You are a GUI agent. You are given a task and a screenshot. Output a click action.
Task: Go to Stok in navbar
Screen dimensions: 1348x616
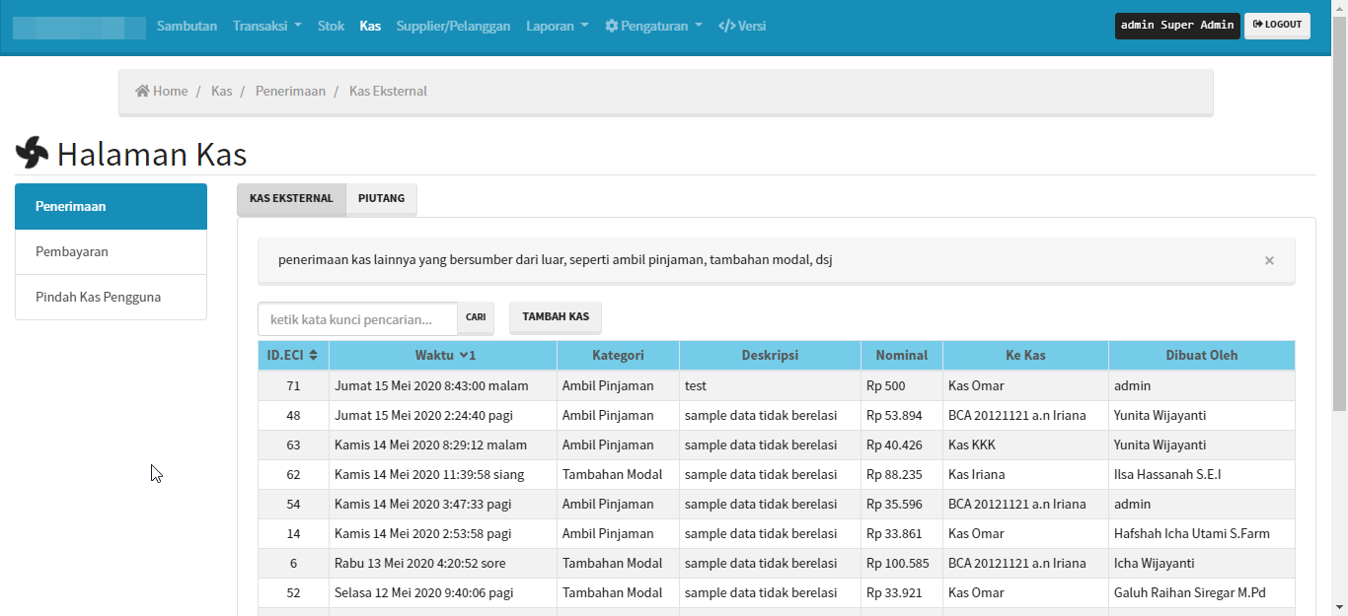tap(331, 26)
